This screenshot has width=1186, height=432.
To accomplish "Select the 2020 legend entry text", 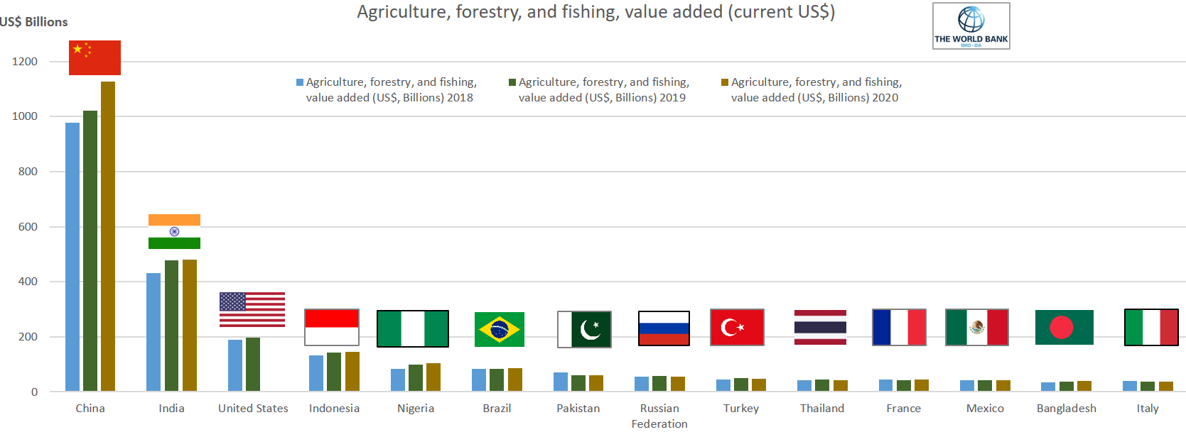I will click(816, 90).
